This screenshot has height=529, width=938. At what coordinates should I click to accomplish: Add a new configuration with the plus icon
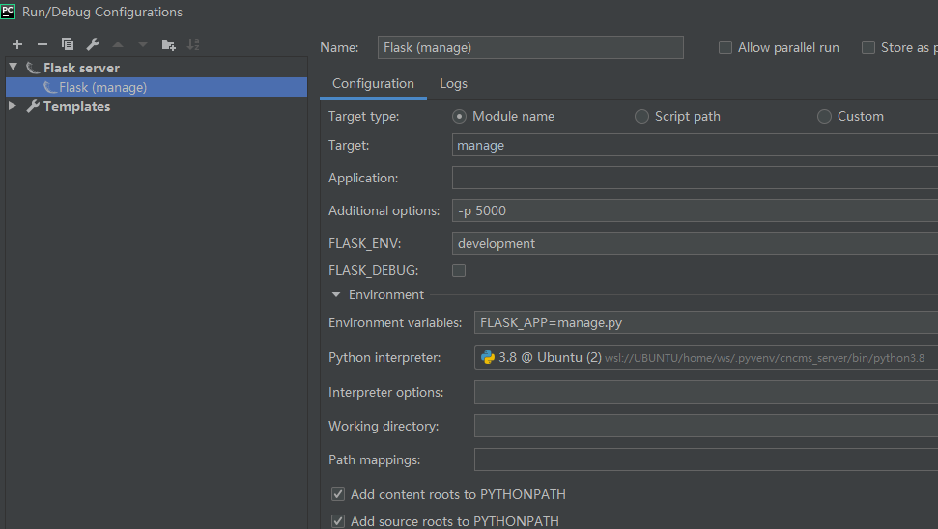[x=17, y=44]
